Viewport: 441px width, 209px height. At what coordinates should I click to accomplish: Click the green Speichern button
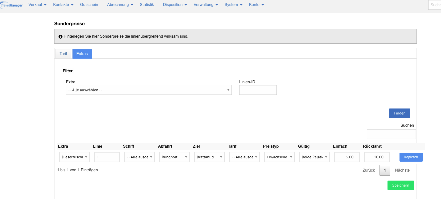pyautogui.click(x=401, y=185)
